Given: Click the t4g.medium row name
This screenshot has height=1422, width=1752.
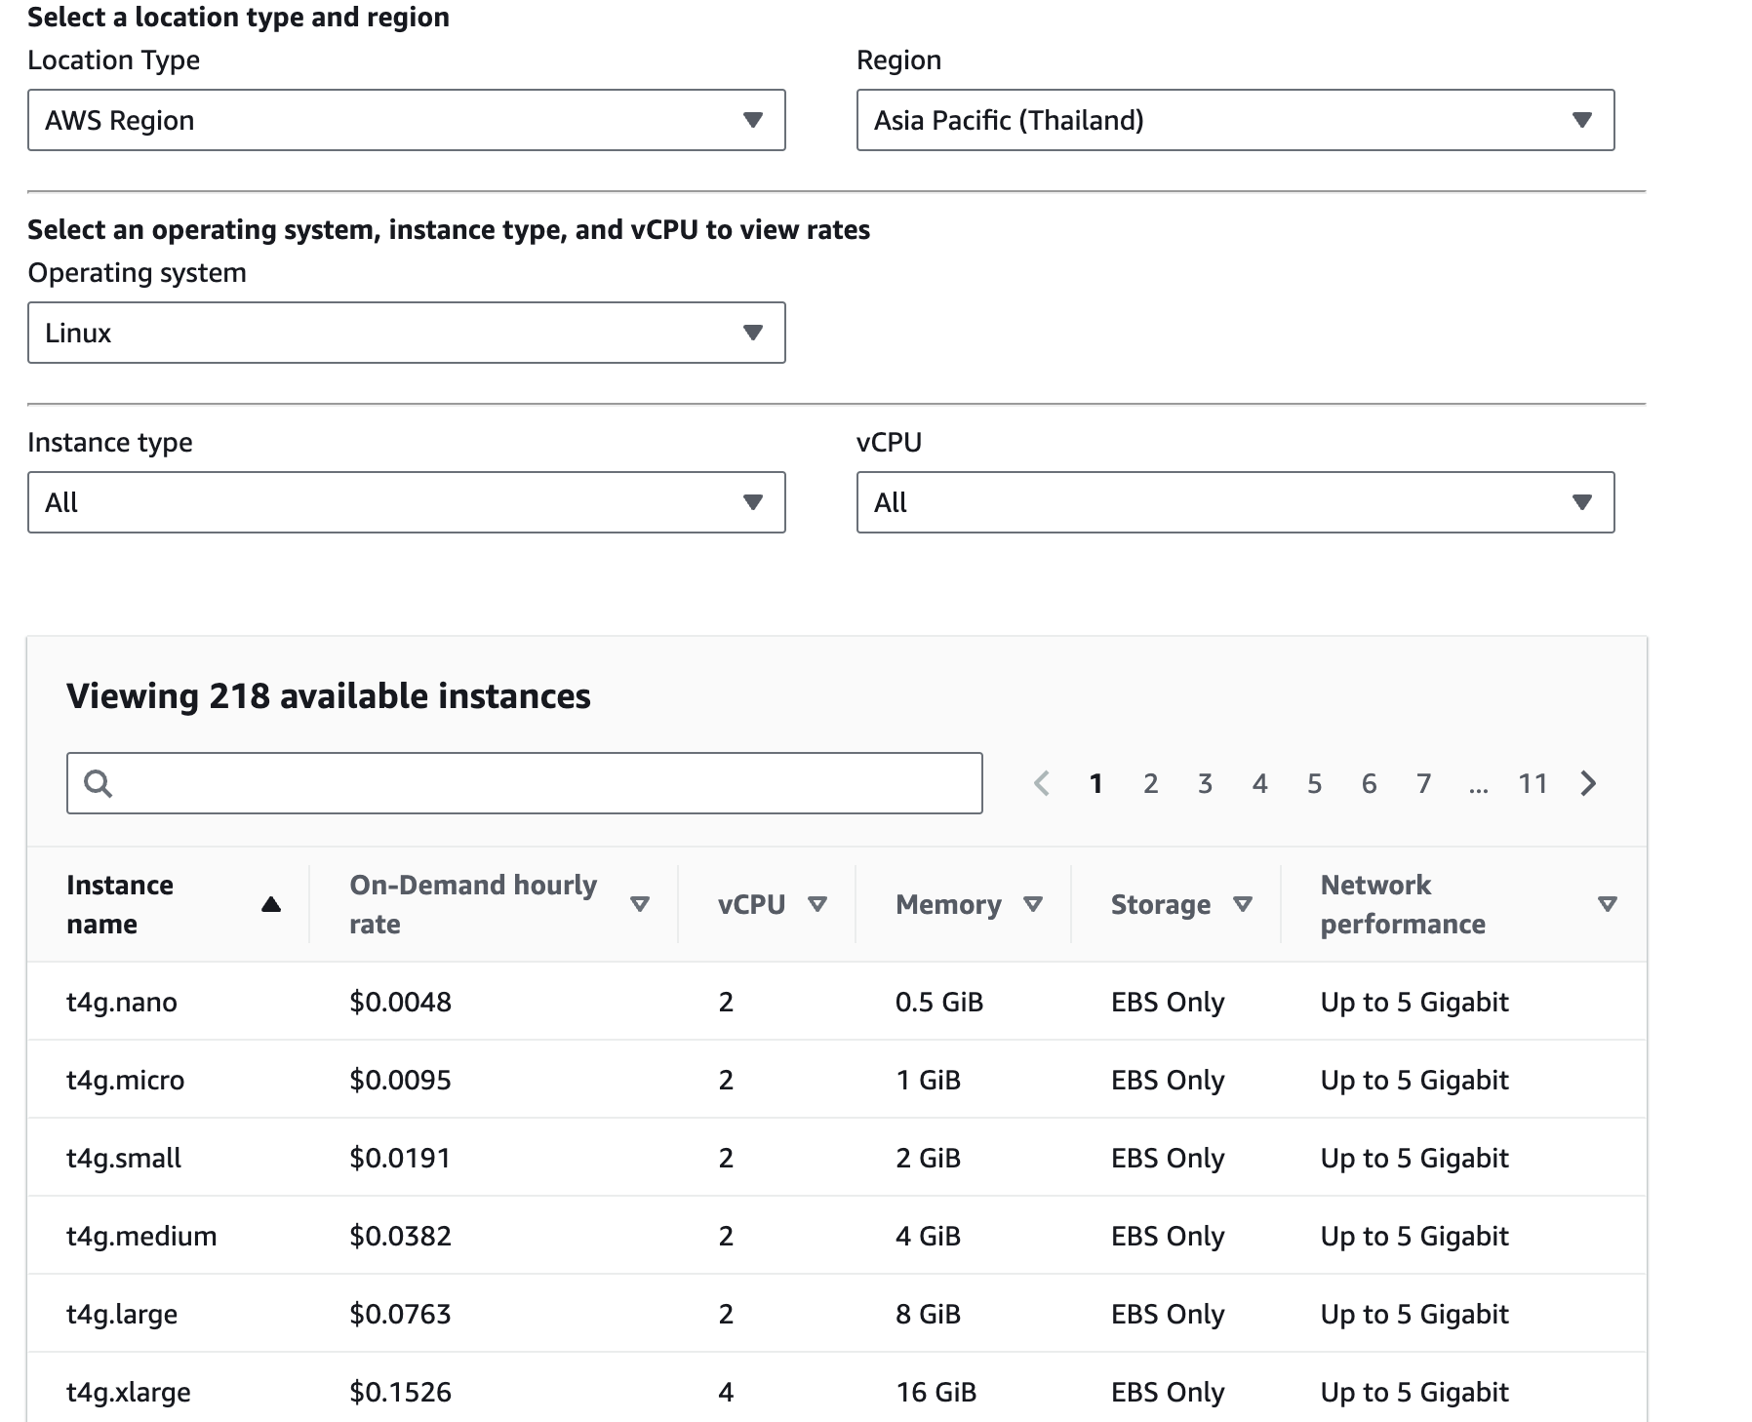Looking at the screenshot, I should tap(141, 1236).
